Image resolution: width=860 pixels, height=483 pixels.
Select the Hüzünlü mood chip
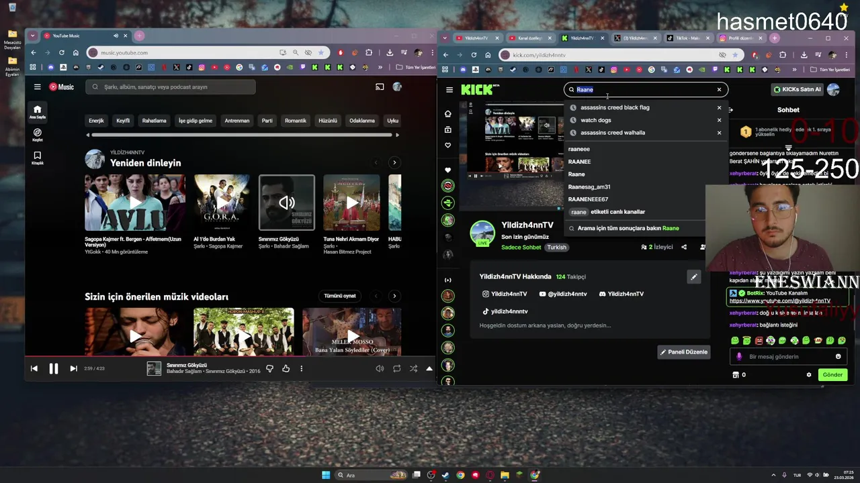[328, 121]
